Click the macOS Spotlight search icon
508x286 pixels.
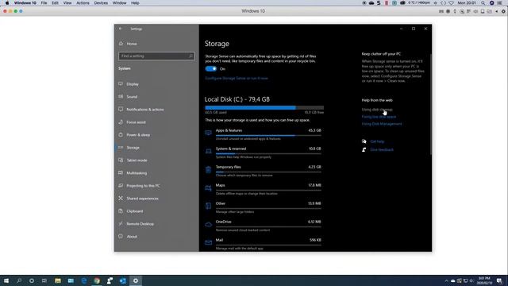click(x=483, y=3)
